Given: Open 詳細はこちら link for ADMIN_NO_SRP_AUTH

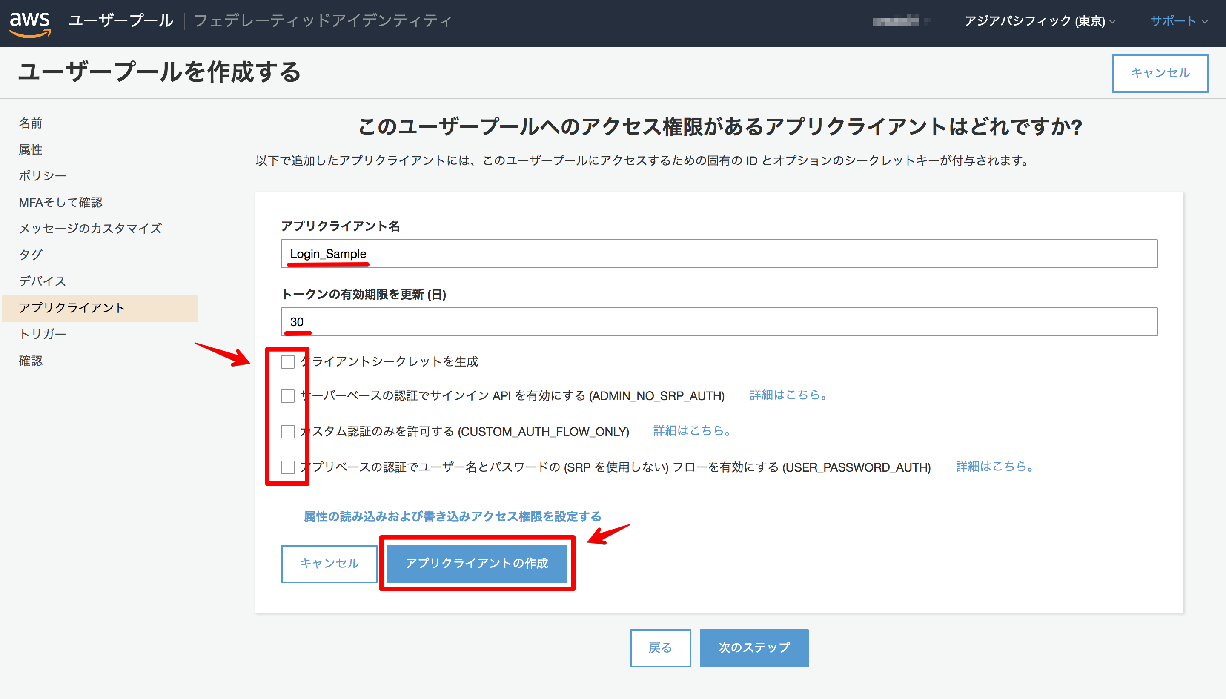Looking at the screenshot, I should click(788, 395).
